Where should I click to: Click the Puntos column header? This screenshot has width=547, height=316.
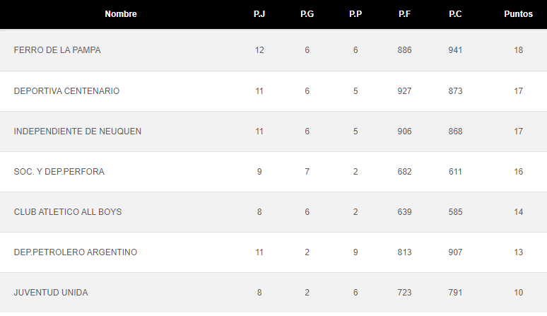[x=518, y=14]
